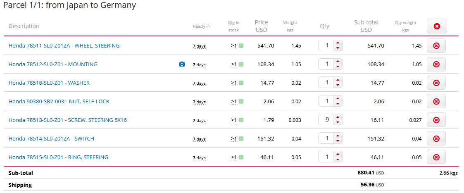This screenshot has width=464, height=193.
Task: Increase quantity of MOUNTING
Action: [x=338, y=62]
